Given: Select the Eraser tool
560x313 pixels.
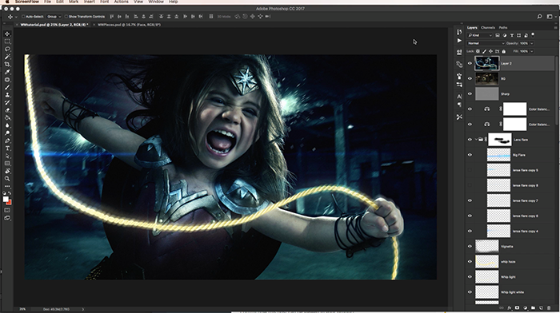Looking at the screenshot, I should tap(7, 110).
